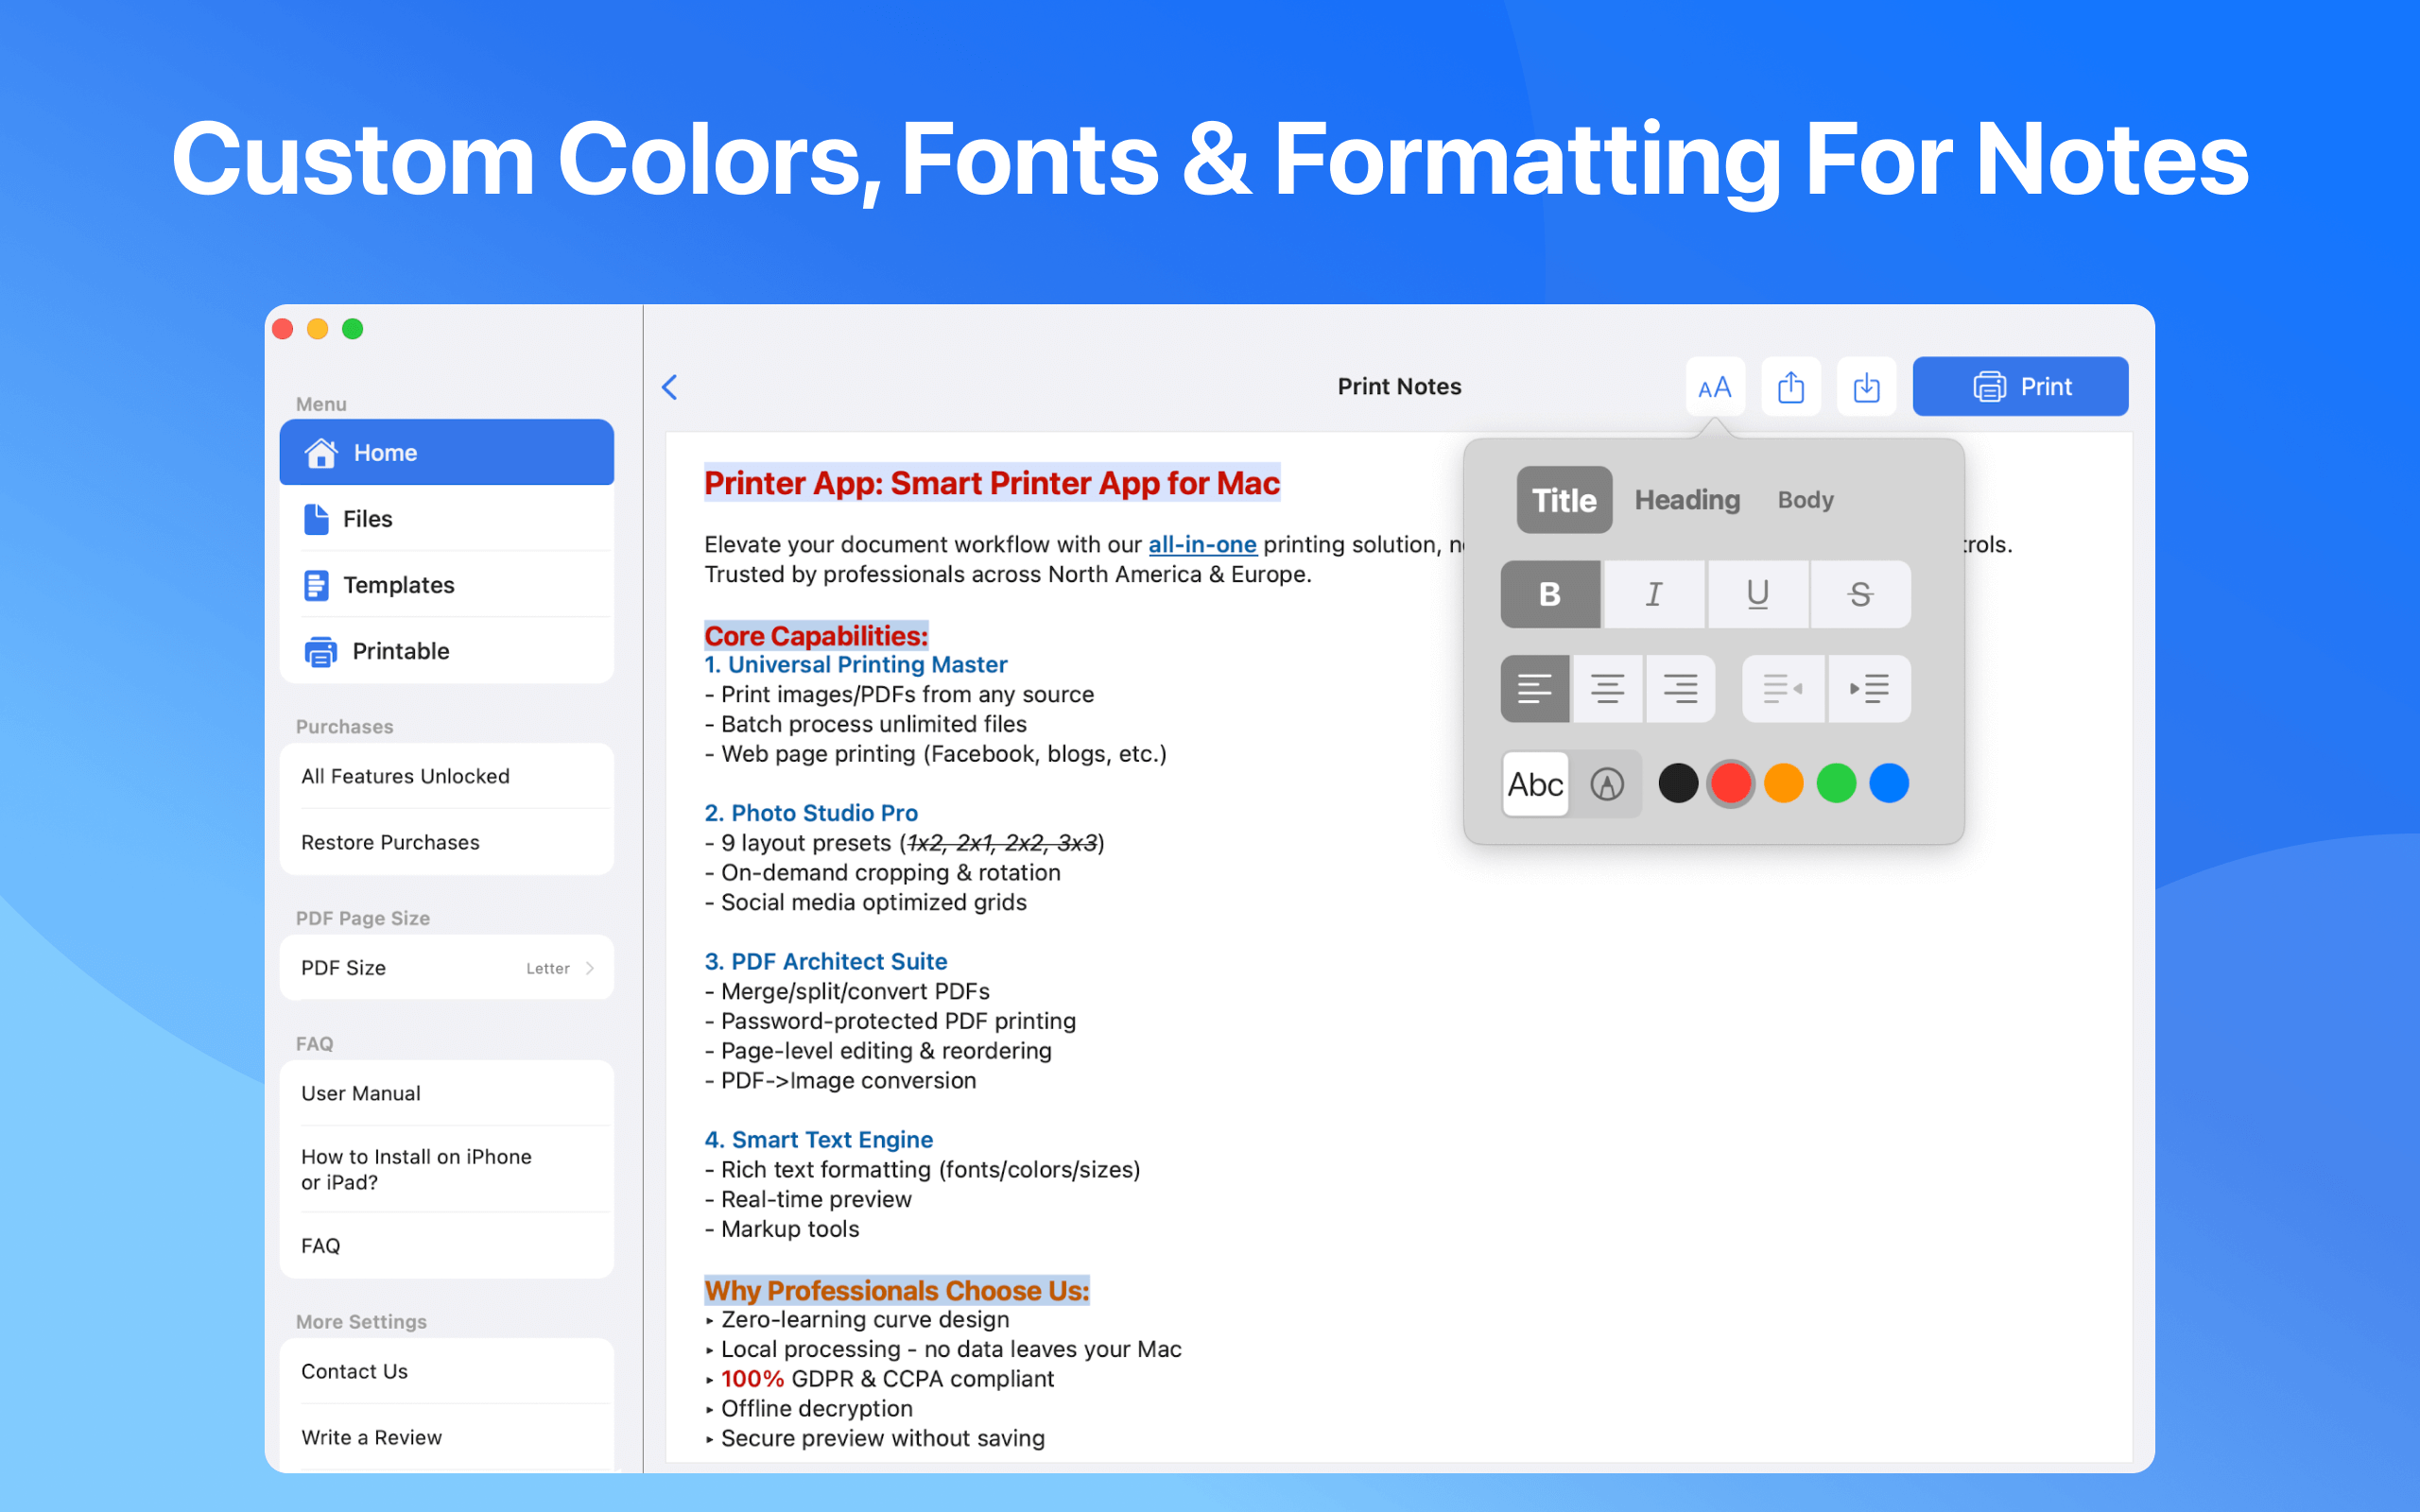2420x1512 pixels.
Task: Enable italic formatting
Action: (x=1654, y=594)
